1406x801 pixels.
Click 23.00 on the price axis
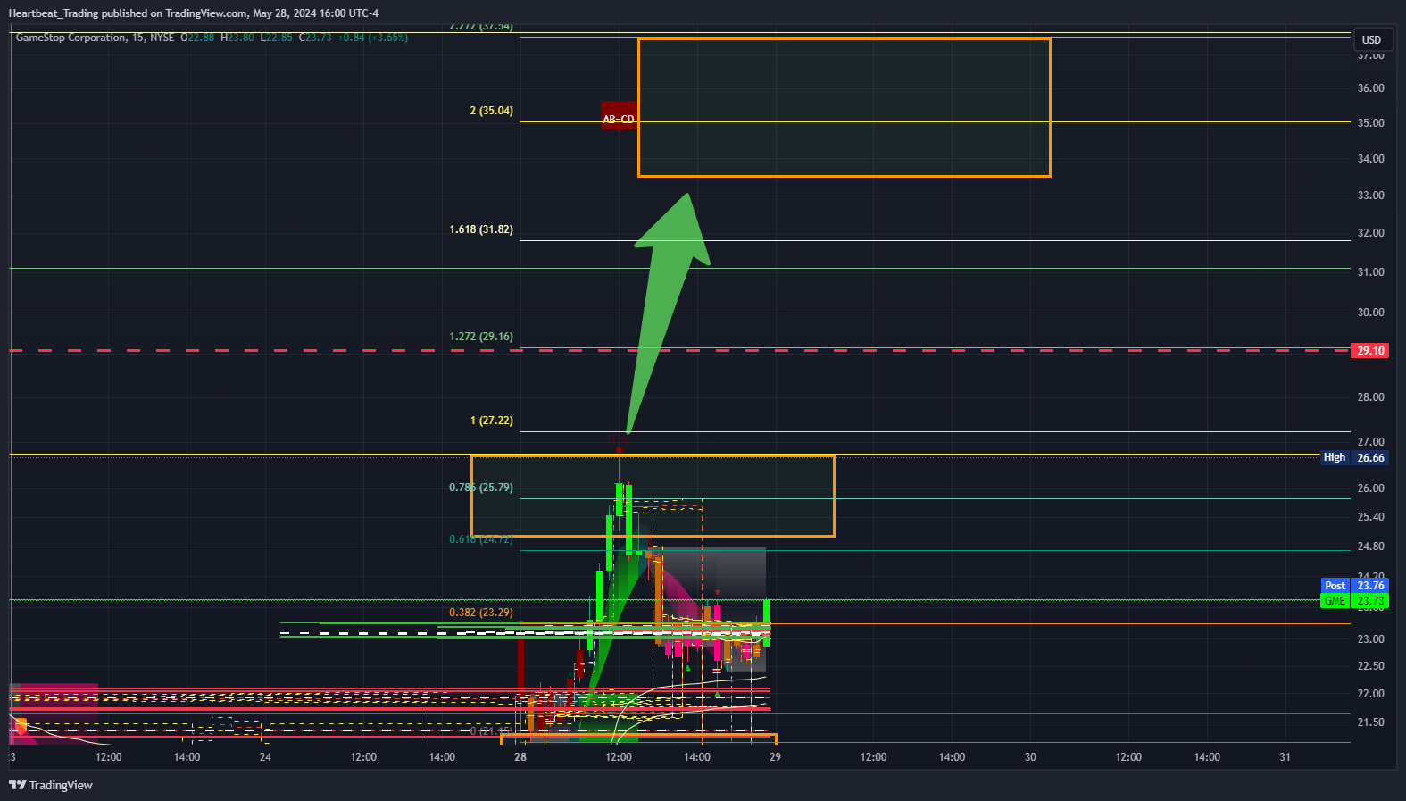pos(1370,639)
